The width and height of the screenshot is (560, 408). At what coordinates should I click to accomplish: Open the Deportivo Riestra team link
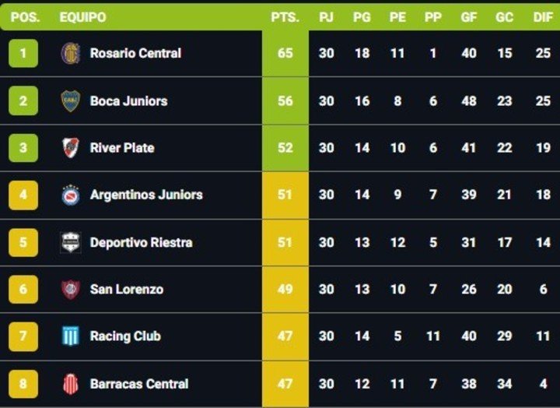point(141,242)
